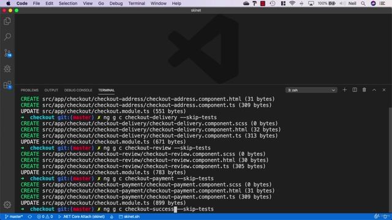Open the Debug view in activity bar
Viewport: 392px width, 220px height.
point(7,69)
